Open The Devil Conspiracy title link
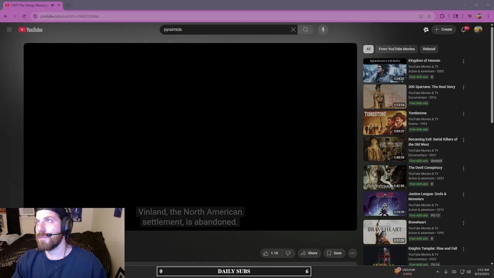The width and height of the screenshot is (494, 278). (x=425, y=168)
